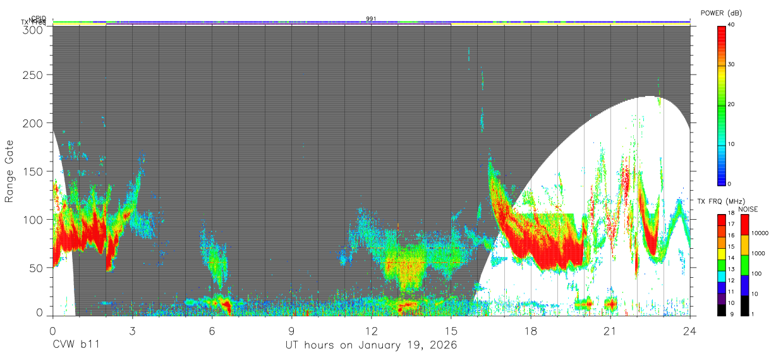The width and height of the screenshot is (776, 358).
Task: Click the 15 hour tick on time axis
Action: click(x=451, y=330)
